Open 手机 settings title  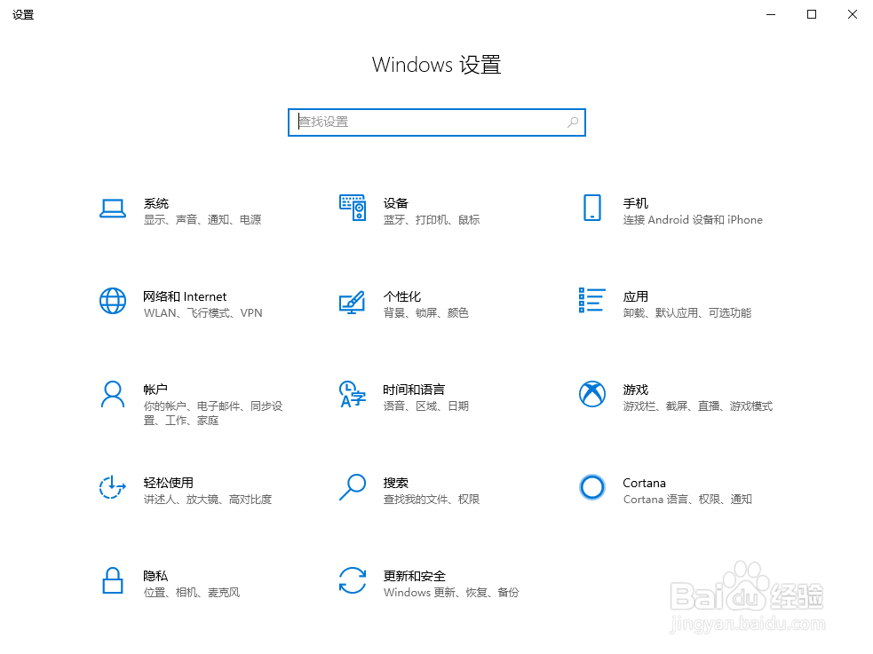pyautogui.click(x=635, y=203)
